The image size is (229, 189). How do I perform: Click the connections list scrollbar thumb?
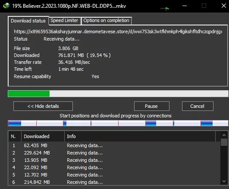(224, 142)
